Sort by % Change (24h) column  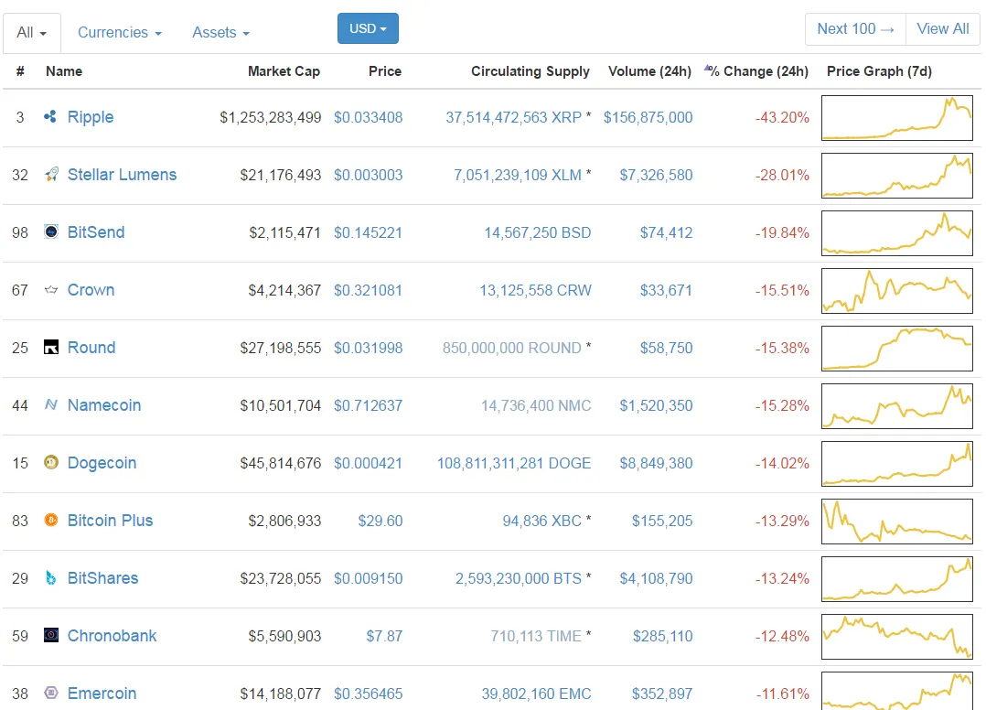756,71
